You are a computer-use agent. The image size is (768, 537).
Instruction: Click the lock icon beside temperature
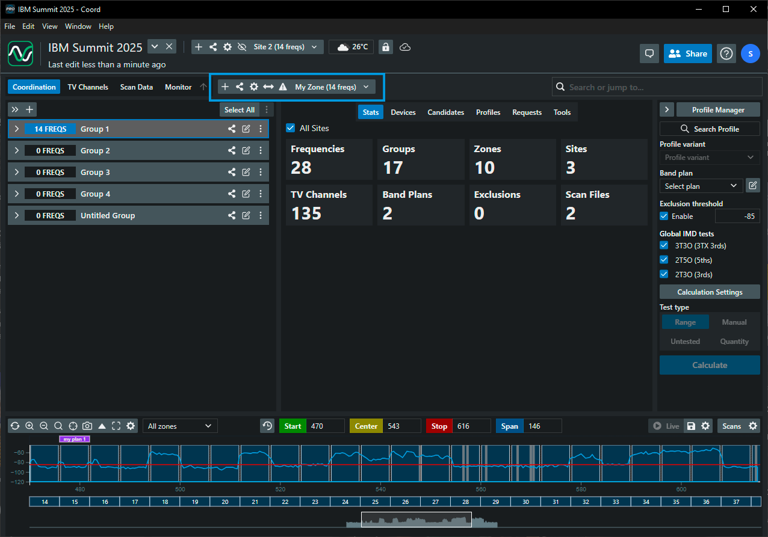(x=386, y=47)
